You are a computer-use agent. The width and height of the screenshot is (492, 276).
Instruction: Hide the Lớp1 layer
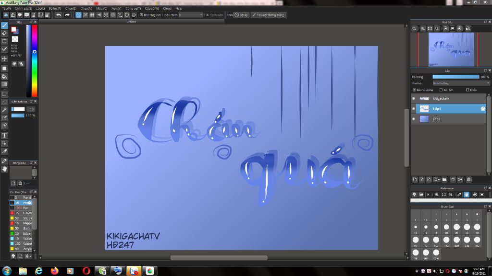(414, 109)
